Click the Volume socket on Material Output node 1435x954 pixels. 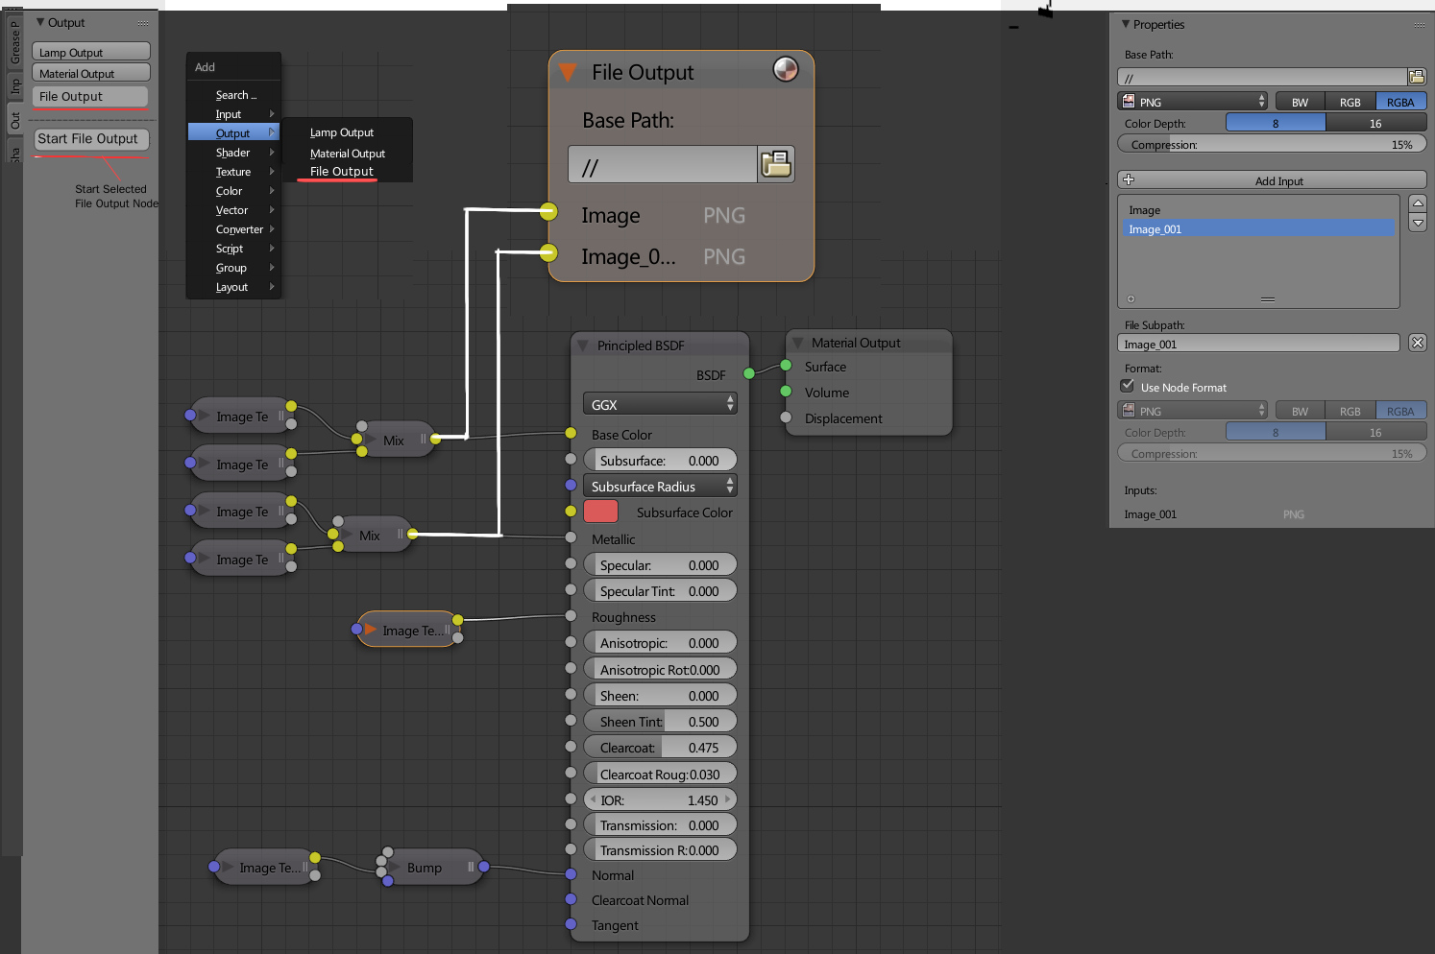(x=786, y=392)
